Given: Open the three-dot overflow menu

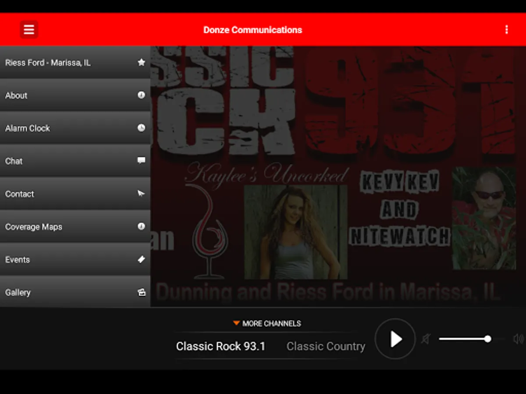Looking at the screenshot, I should pos(506,30).
